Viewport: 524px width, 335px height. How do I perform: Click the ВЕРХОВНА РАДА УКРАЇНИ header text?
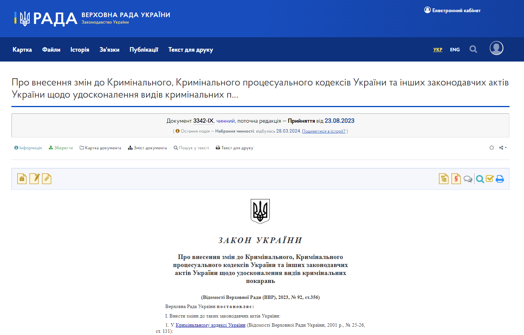[x=126, y=15]
